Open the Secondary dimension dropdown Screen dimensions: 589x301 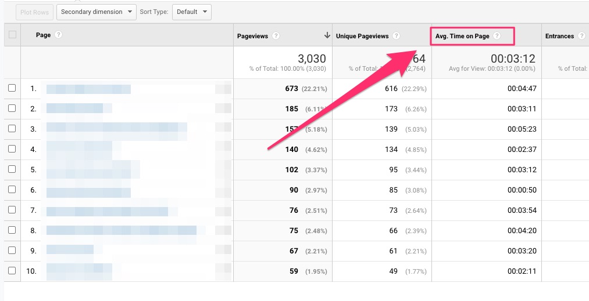tap(97, 12)
